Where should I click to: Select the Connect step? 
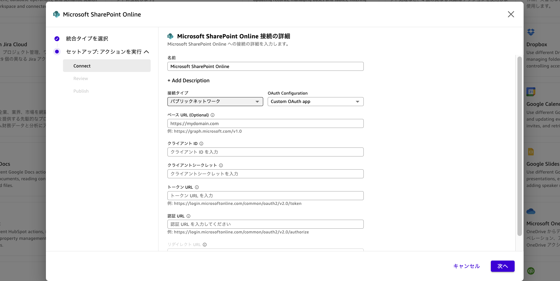pos(107,66)
